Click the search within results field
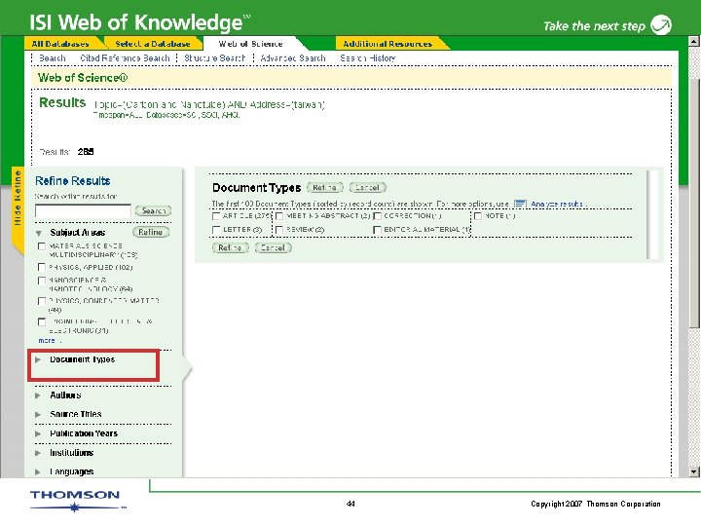Image resolution: width=701 pixels, height=526 pixels. [x=83, y=210]
